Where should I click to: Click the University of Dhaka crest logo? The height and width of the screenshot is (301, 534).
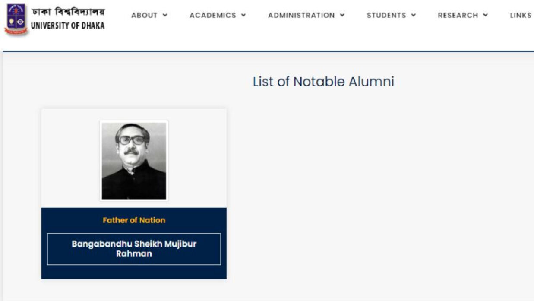tap(16, 19)
